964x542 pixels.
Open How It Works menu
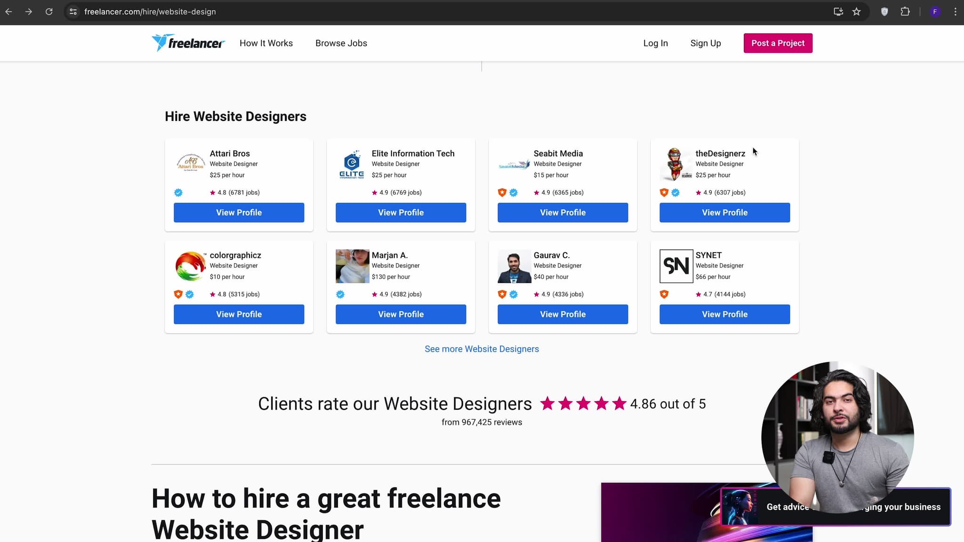(266, 43)
